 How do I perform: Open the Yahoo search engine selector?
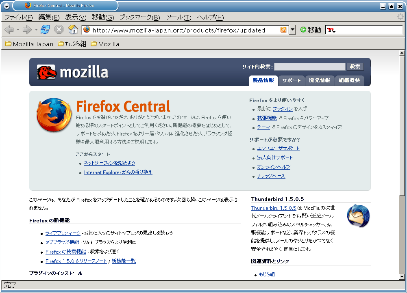tap(331, 30)
